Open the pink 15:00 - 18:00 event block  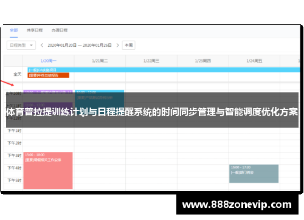click(x=48, y=171)
